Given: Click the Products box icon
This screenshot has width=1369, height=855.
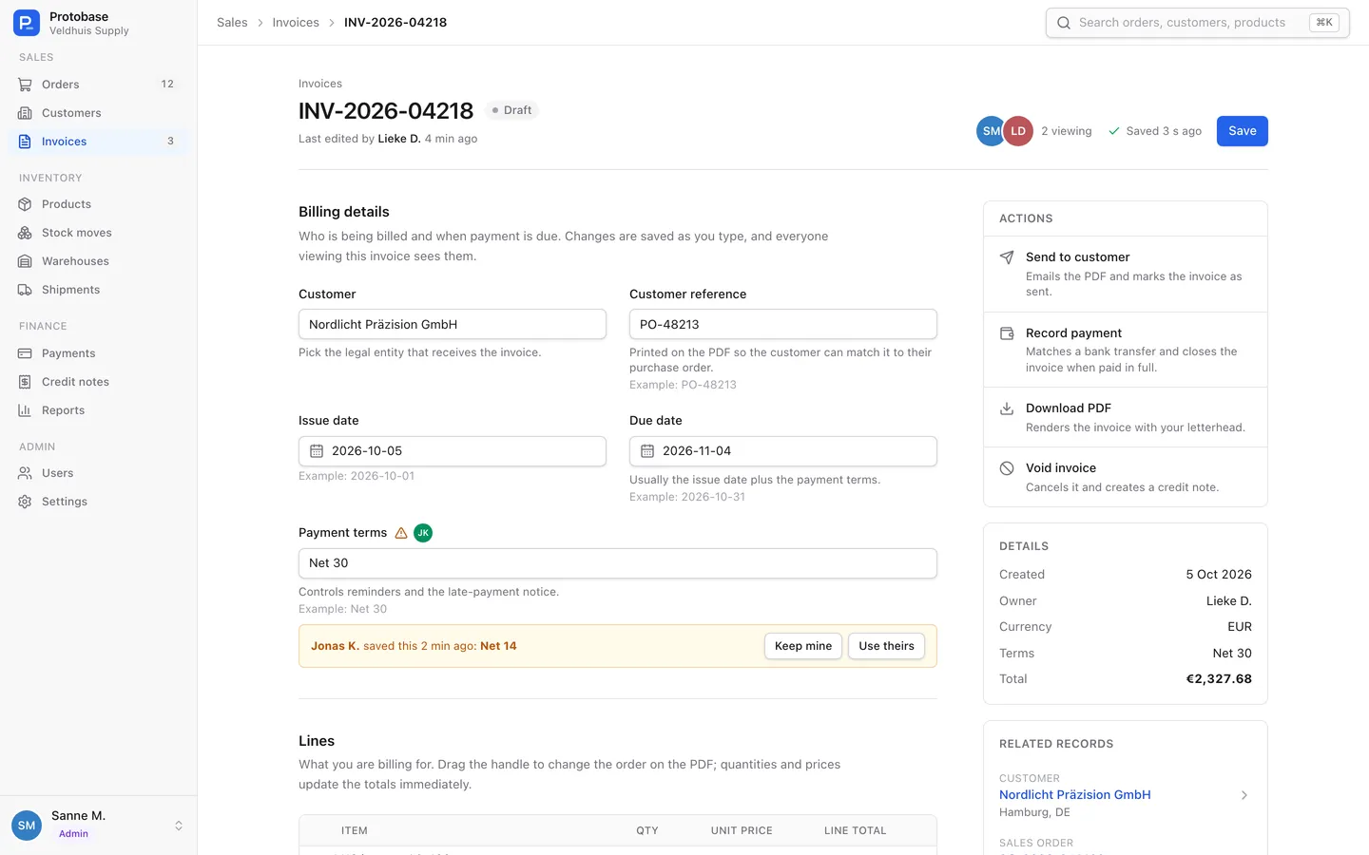Looking at the screenshot, I should click(x=25, y=204).
